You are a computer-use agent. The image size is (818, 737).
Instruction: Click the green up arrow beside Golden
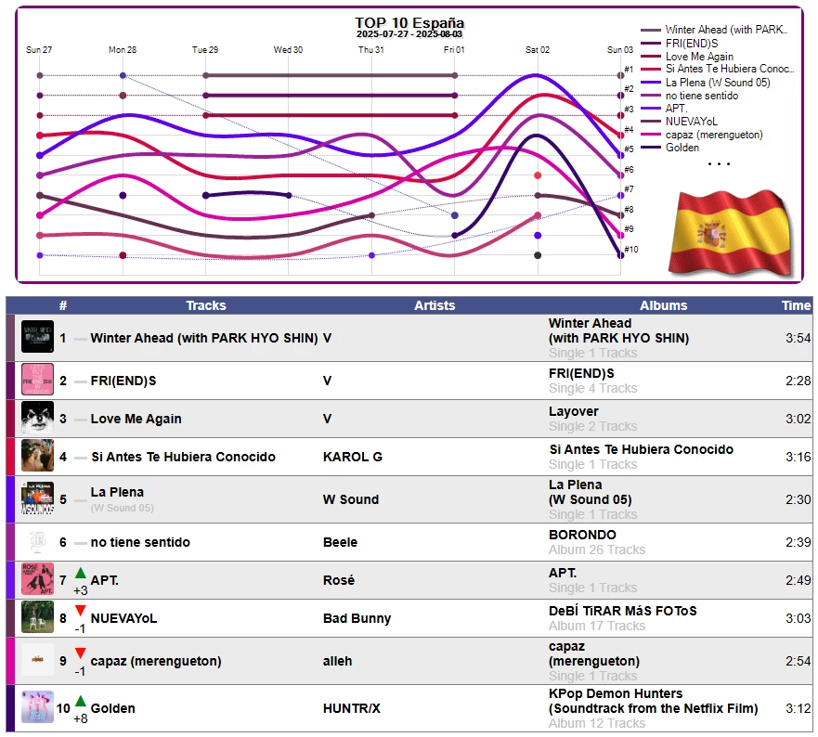coord(81,701)
